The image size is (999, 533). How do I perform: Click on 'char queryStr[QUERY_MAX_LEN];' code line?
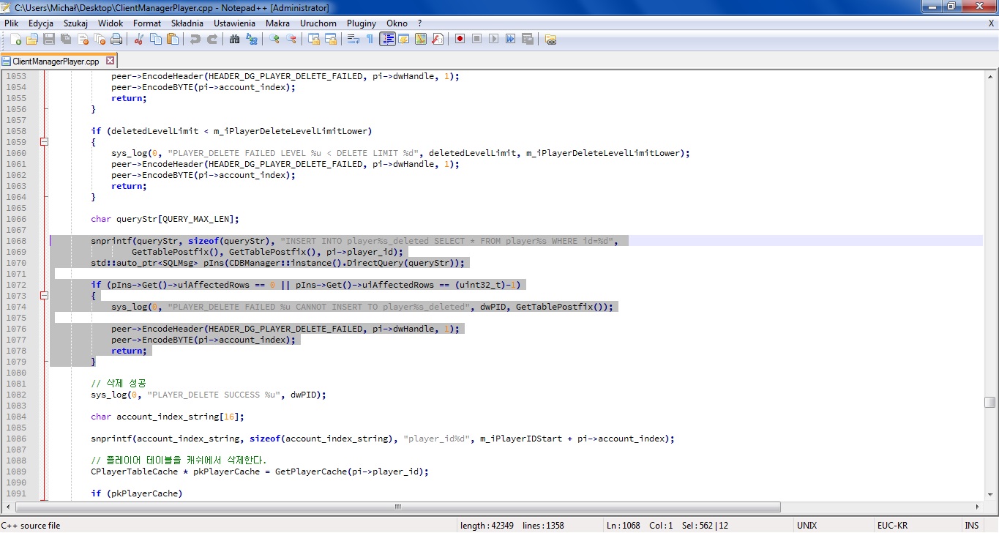[x=165, y=219]
